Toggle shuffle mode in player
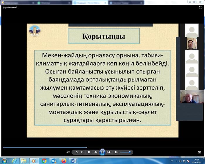Image resolution: width=205 pixels, height=164 pixels. click(x=77, y=152)
